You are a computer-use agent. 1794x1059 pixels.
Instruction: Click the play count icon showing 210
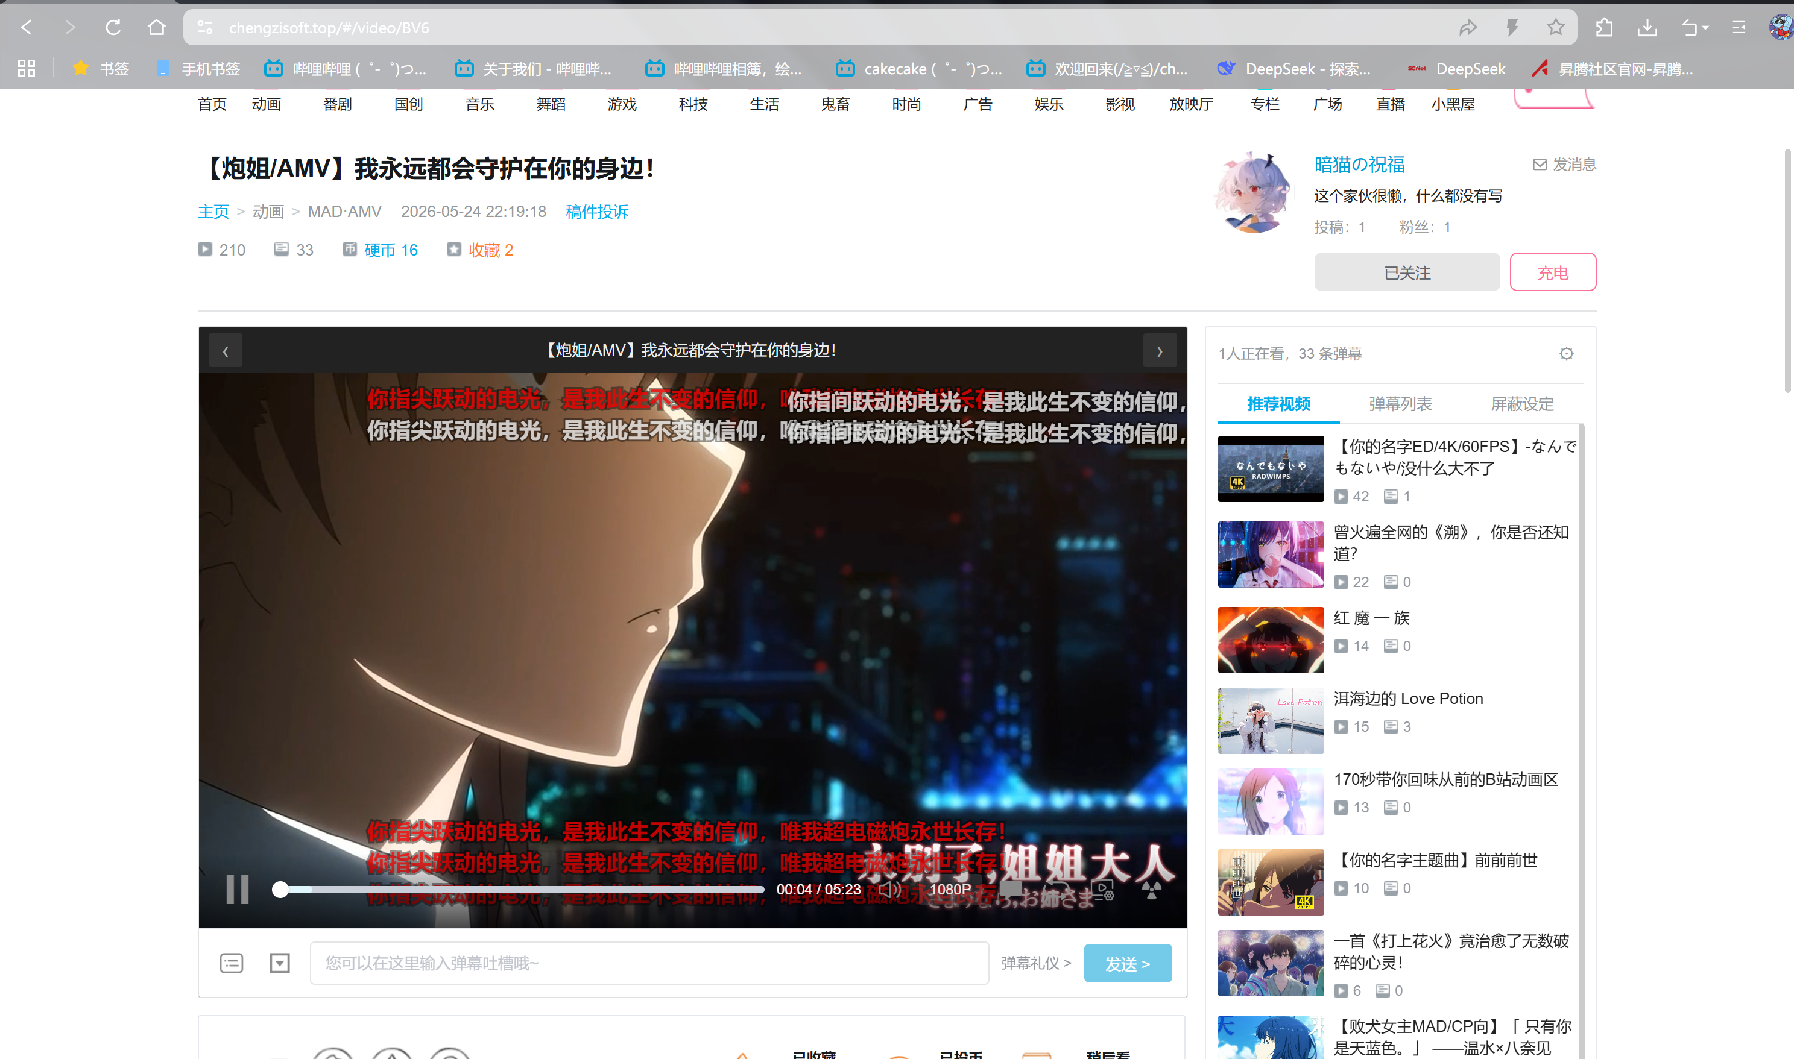tap(205, 249)
